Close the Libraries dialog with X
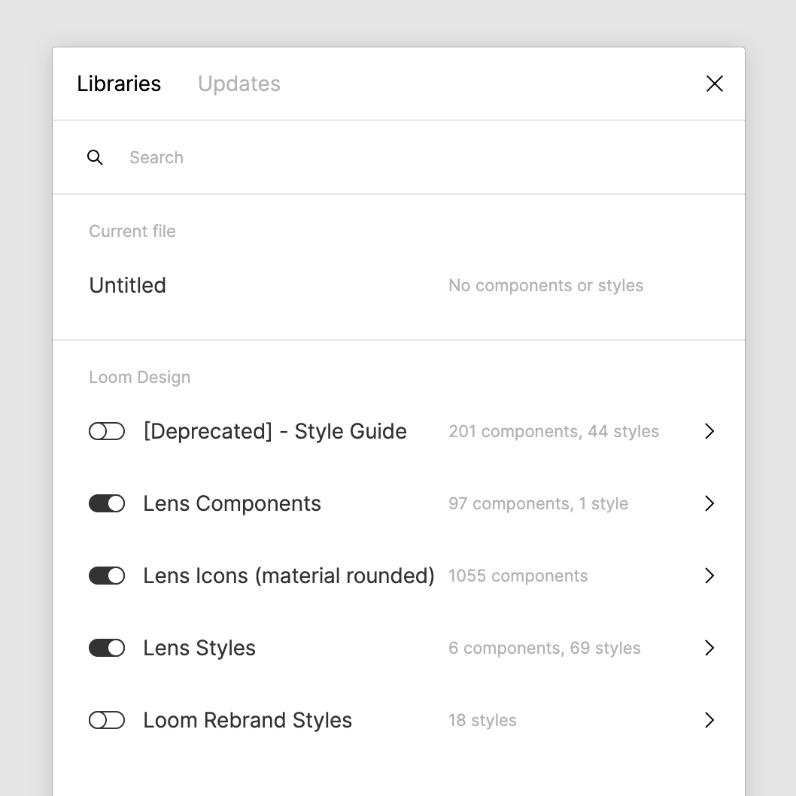 714,84
